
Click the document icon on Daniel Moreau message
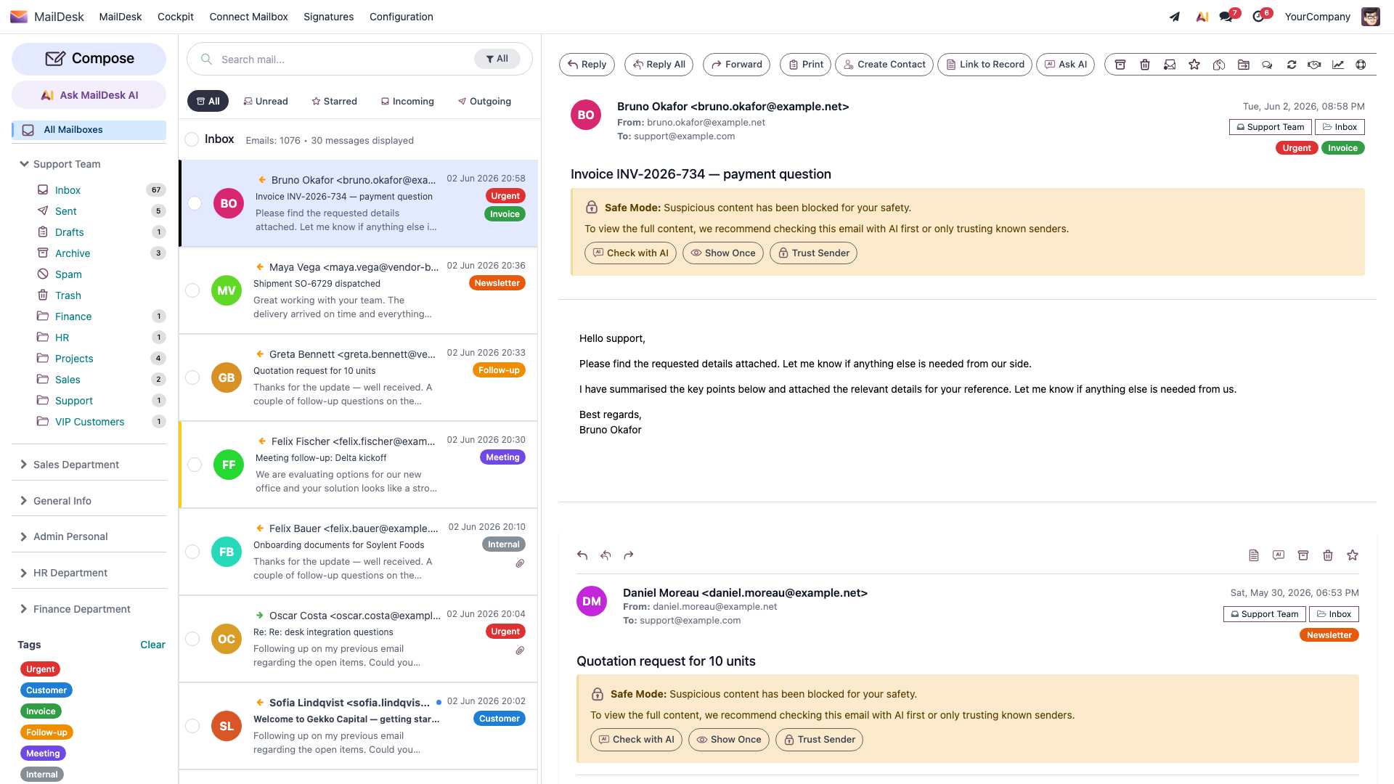[x=1254, y=555]
